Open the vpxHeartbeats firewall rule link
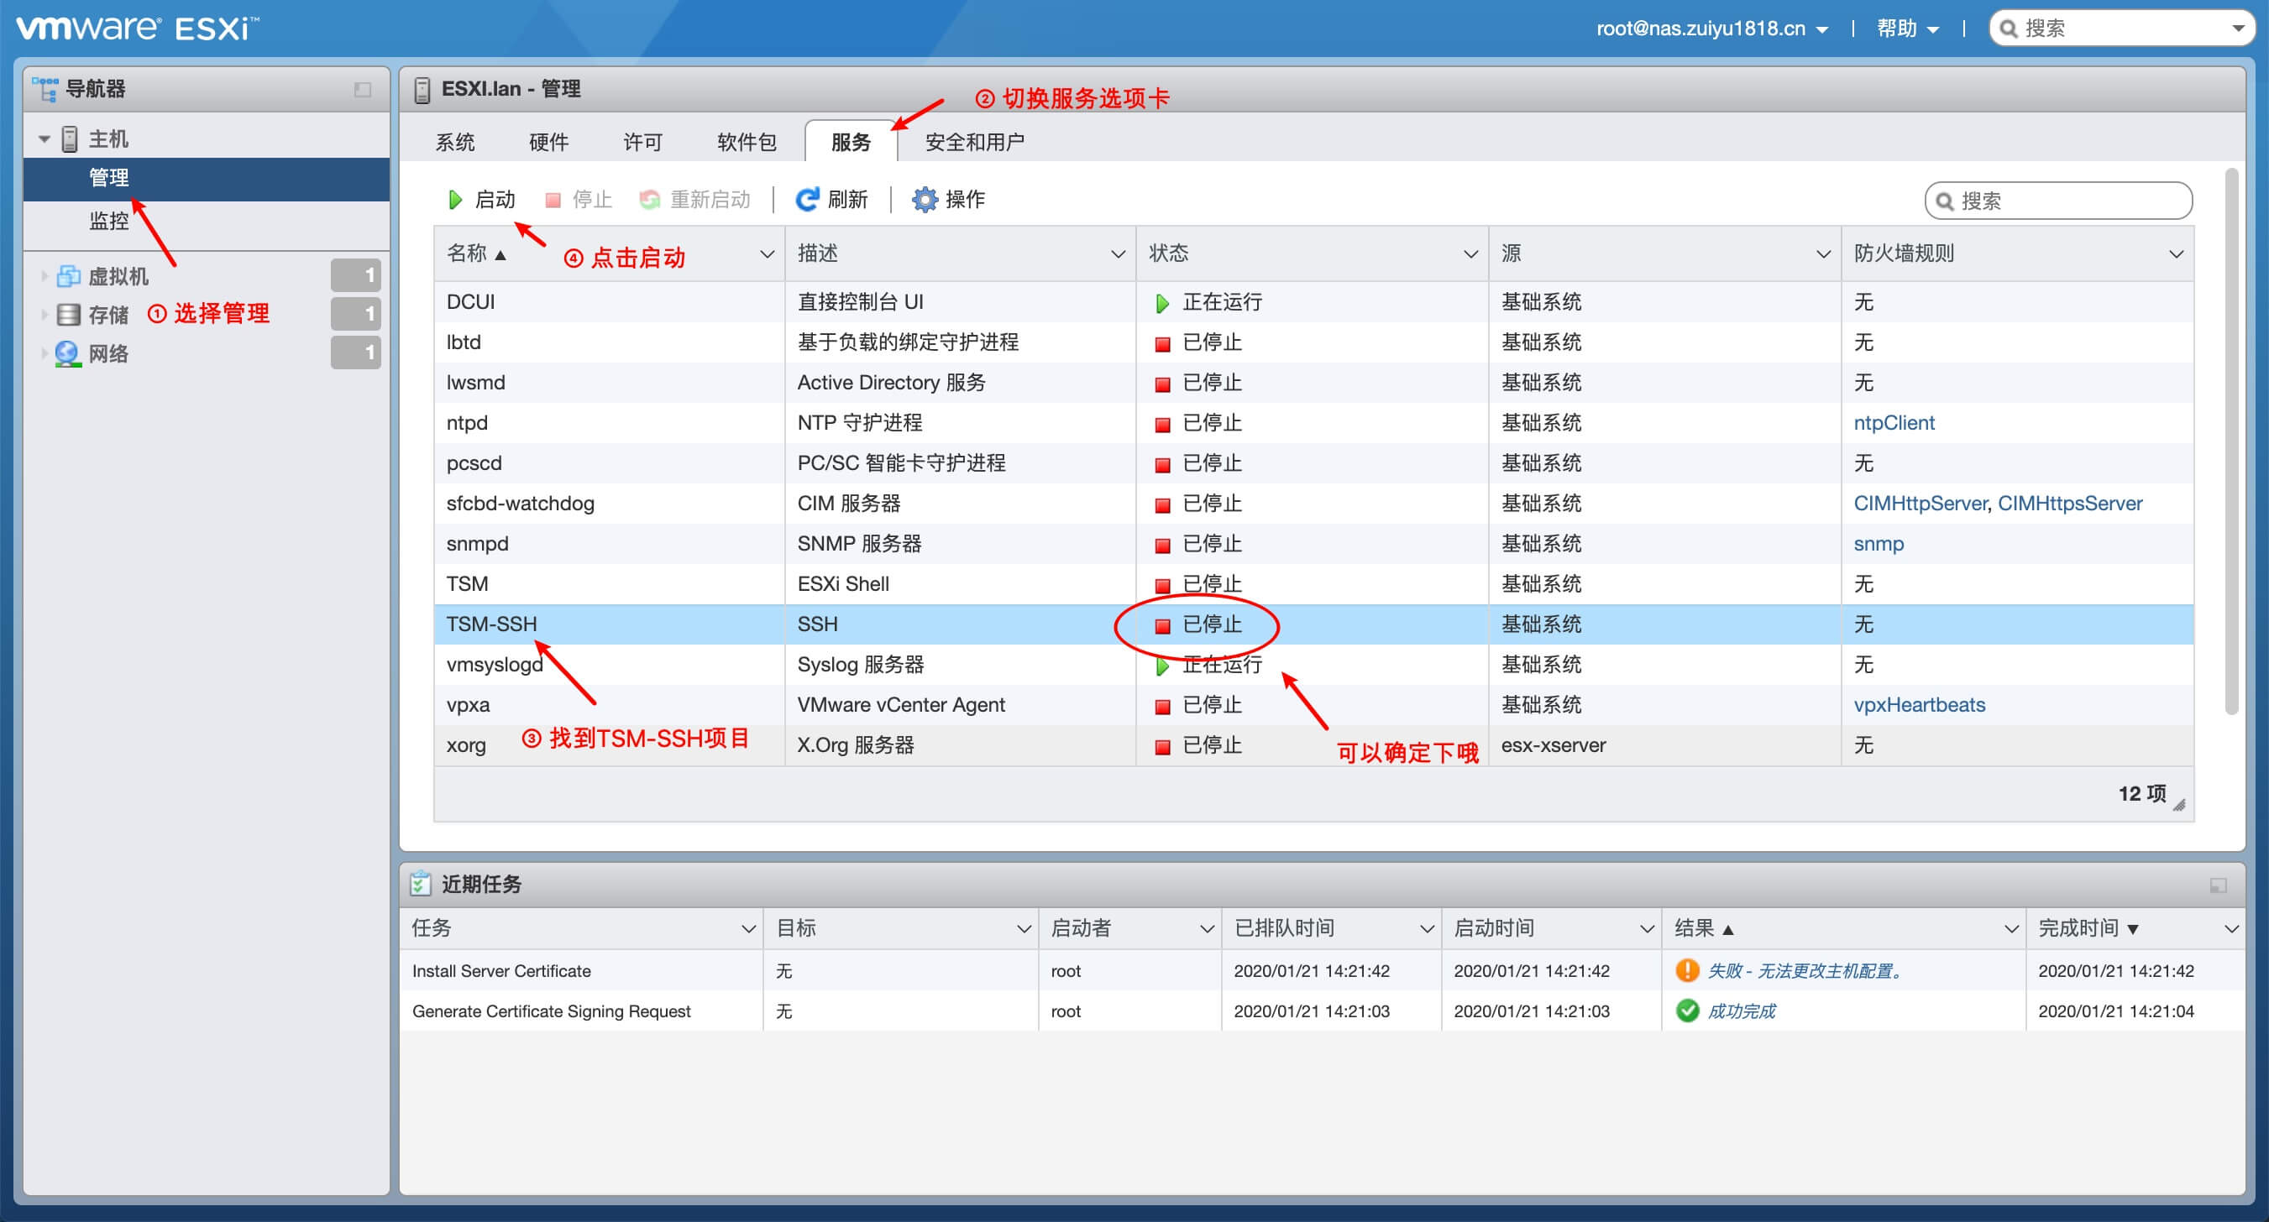 tap(1919, 704)
